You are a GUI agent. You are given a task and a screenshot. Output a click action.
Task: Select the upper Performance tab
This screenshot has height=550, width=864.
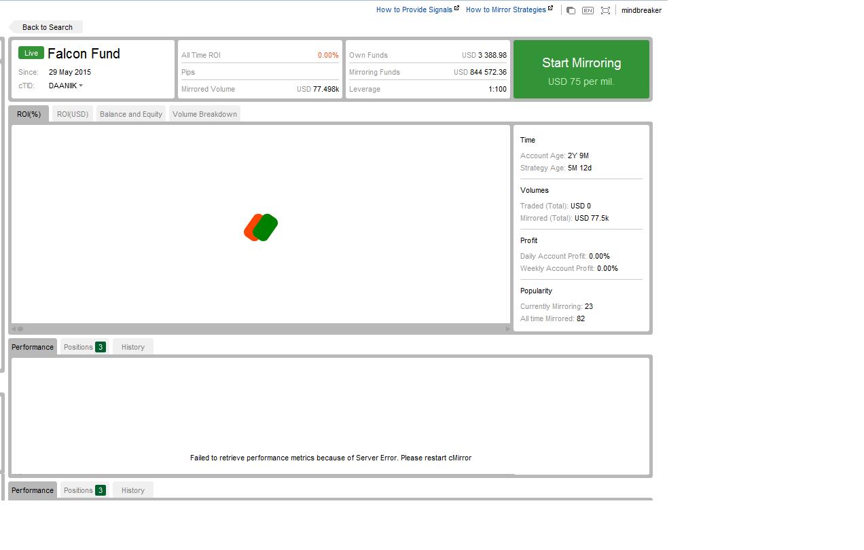tap(33, 347)
